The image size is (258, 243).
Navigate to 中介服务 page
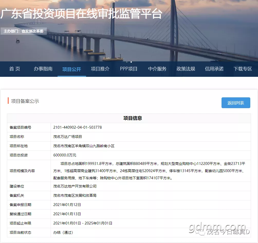[x=157, y=69]
